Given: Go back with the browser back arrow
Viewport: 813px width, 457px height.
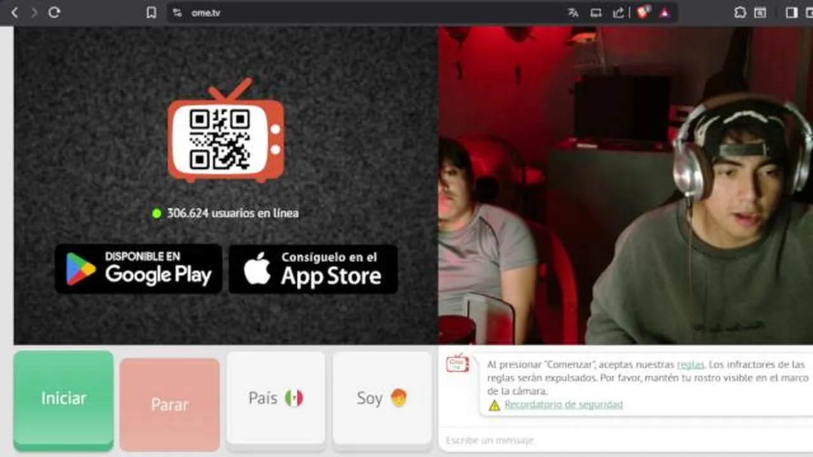Looking at the screenshot, I should pyautogui.click(x=15, y=13).
